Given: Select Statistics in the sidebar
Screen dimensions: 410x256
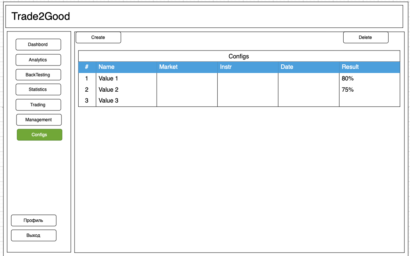Looking at the screenshot, I should point(38,89).
